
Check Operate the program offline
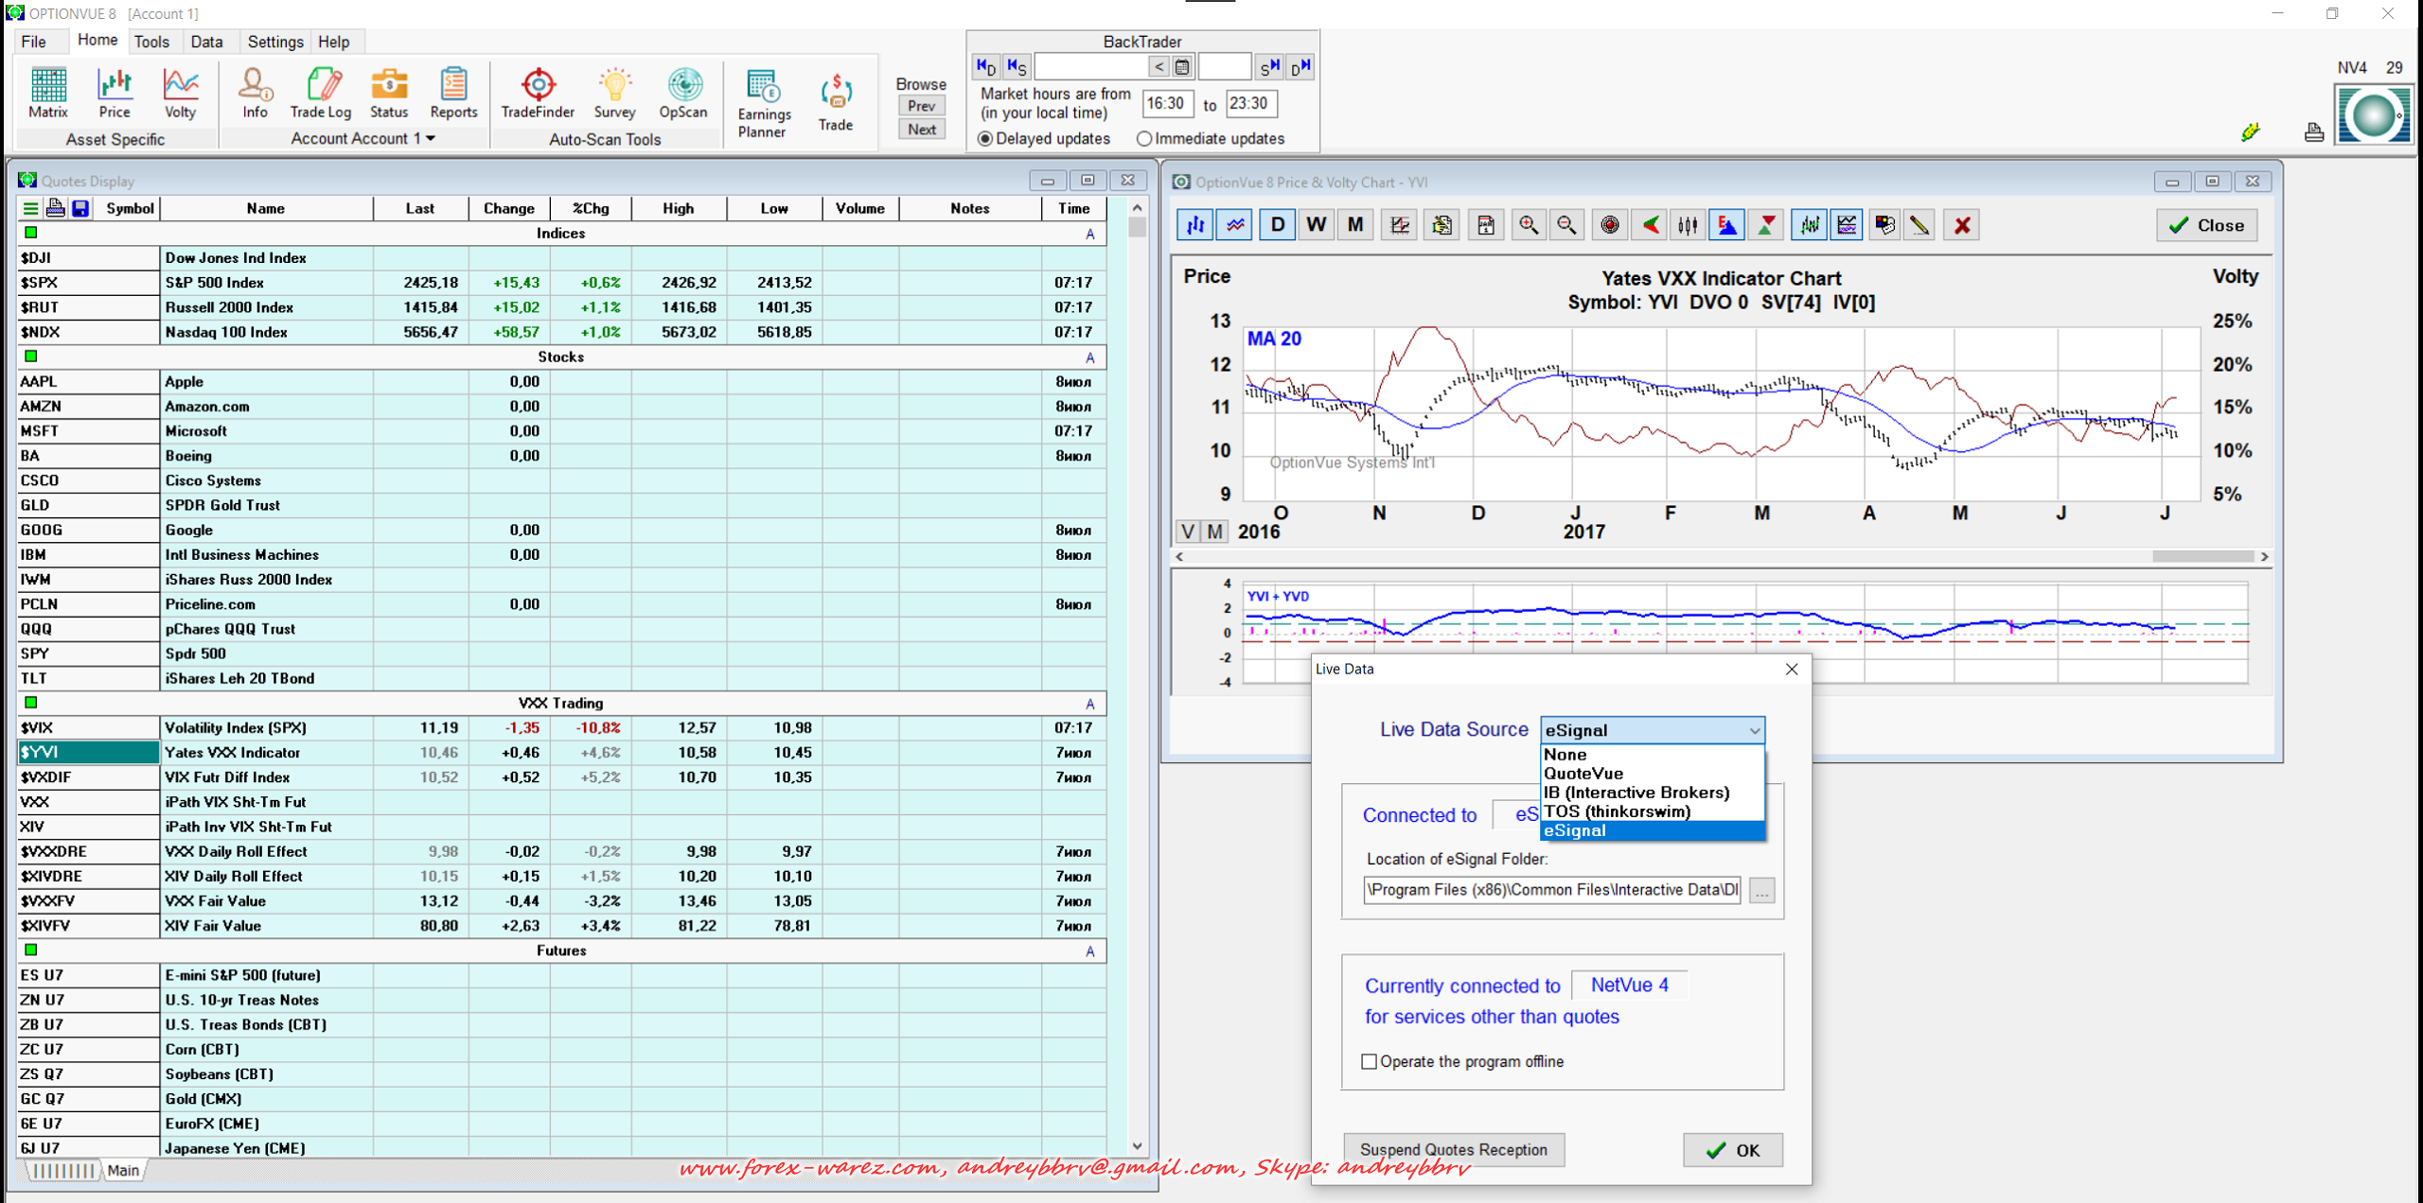coord(1369,1061)
